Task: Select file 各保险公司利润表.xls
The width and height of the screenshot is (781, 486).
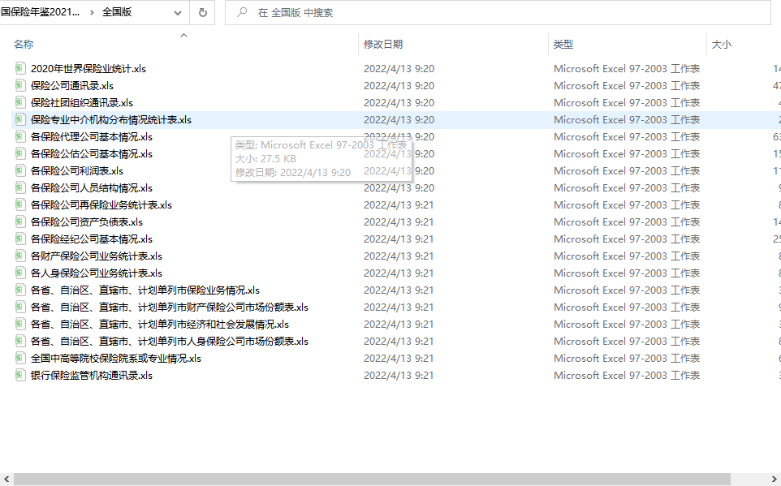Action: pos(76,171)
